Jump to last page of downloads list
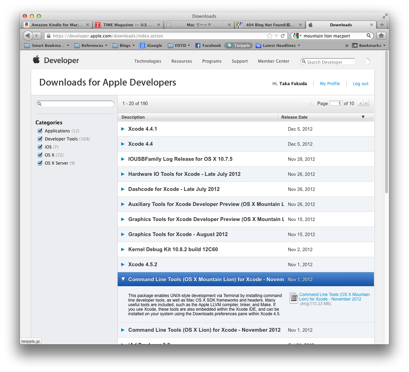 tap(366, 103)
